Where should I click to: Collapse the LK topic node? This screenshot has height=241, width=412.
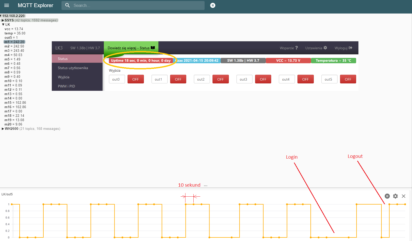tap(3, 25)
